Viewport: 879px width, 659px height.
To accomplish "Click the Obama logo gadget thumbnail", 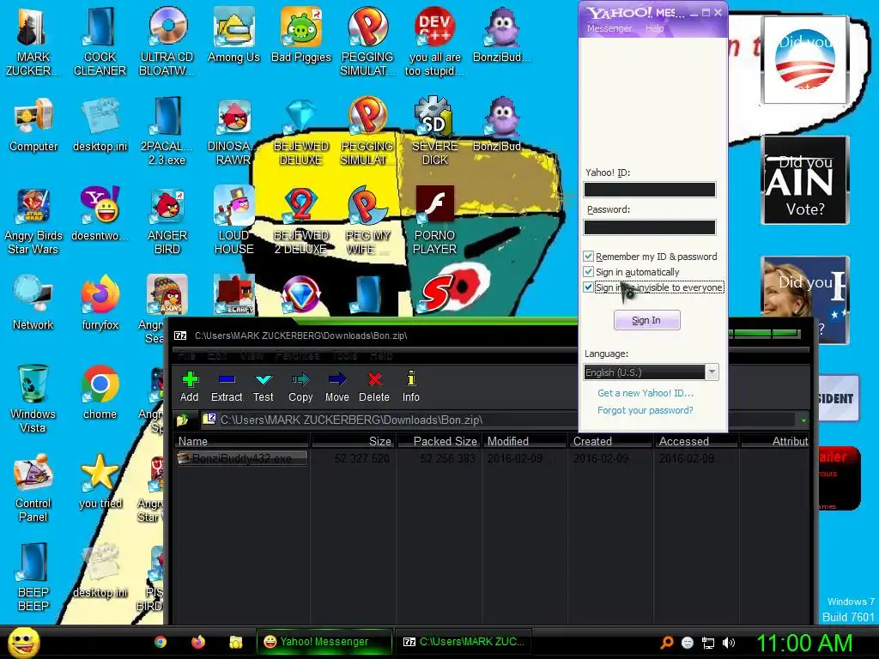I will pyautogui.click(x=805, y=59).
